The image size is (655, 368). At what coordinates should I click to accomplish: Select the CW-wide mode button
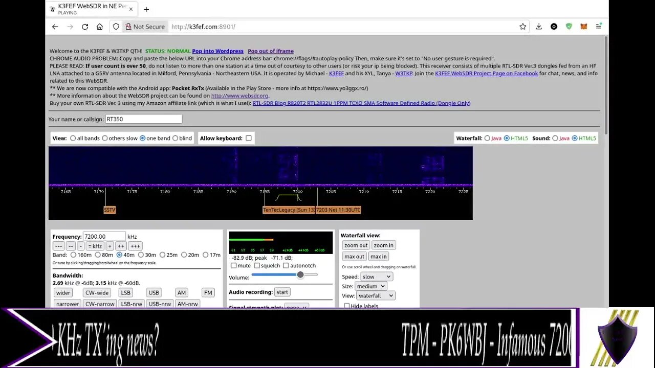pyautogui.click(x=97, y=293)
